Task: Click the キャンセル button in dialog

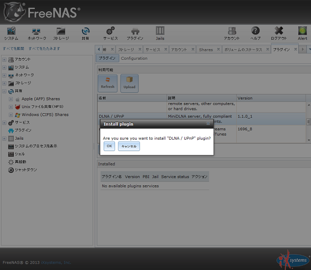Action: pos(129,147)
